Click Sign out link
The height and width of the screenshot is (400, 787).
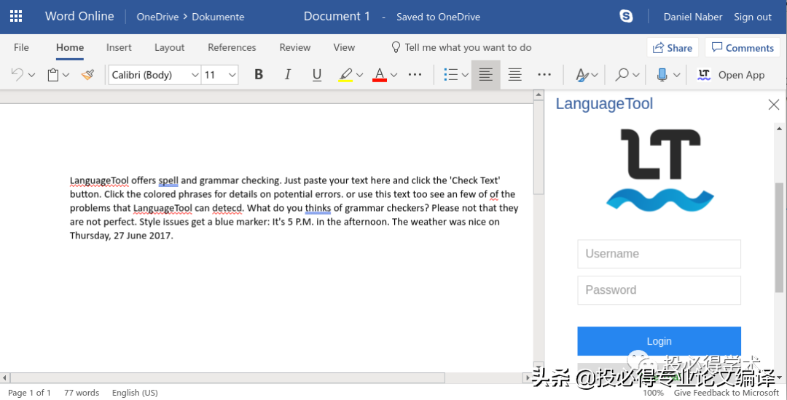pyautogui.click(x=752, y=17)
